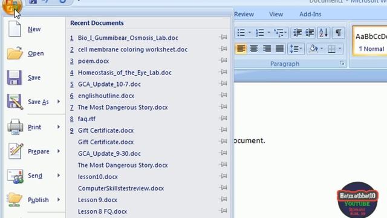Pin GCA_Update_10-7.doc to list

coord(223,84)
